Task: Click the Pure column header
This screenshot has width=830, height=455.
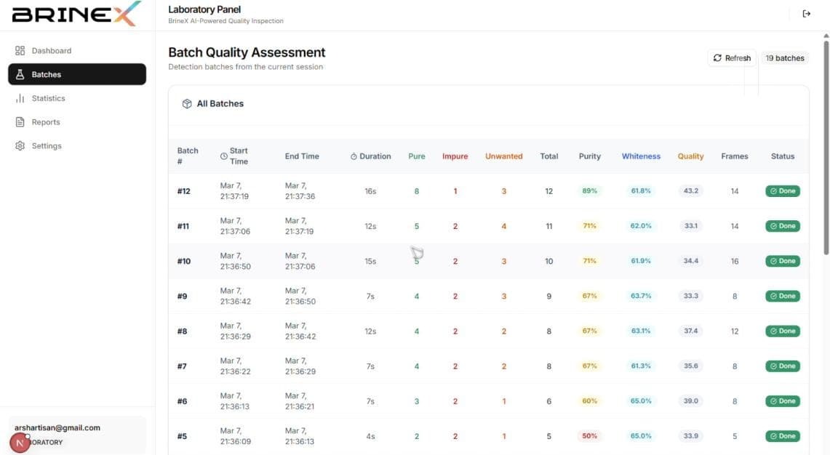Action: 417,156
